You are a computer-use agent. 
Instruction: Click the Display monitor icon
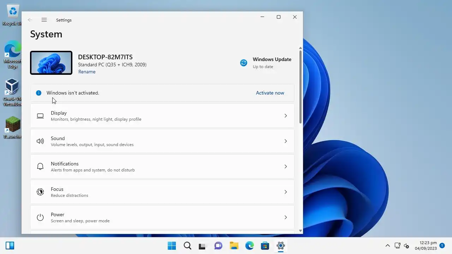click(40, 116)
